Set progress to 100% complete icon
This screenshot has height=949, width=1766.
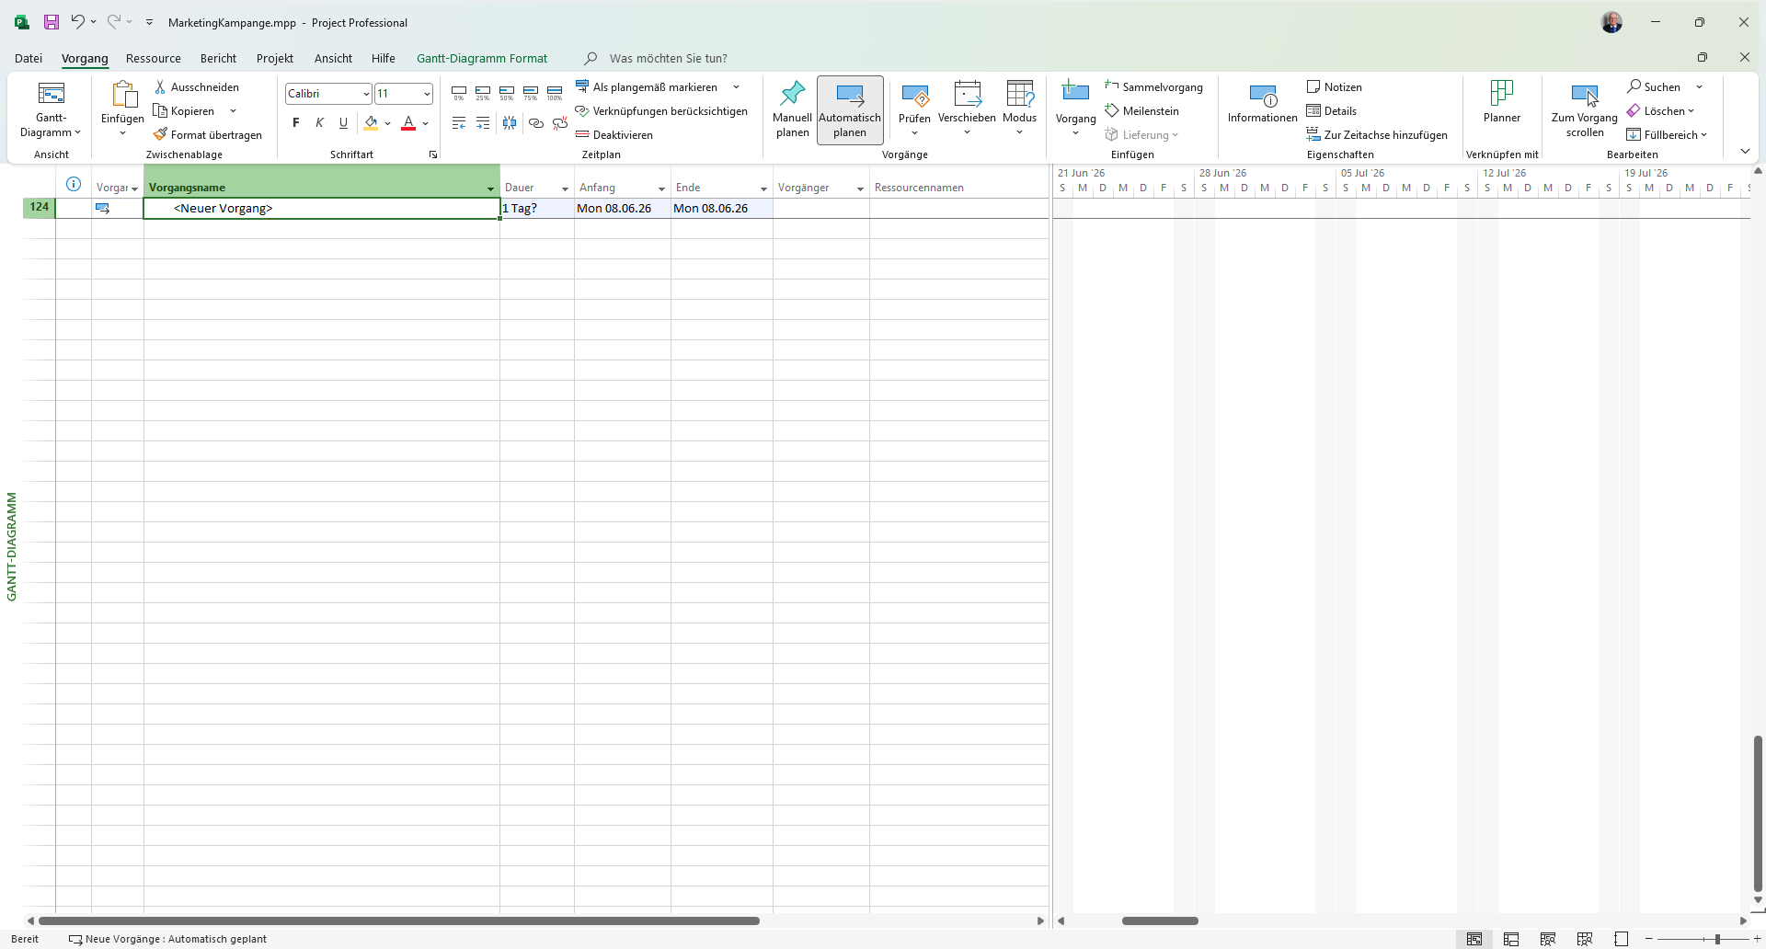[555, 93]
